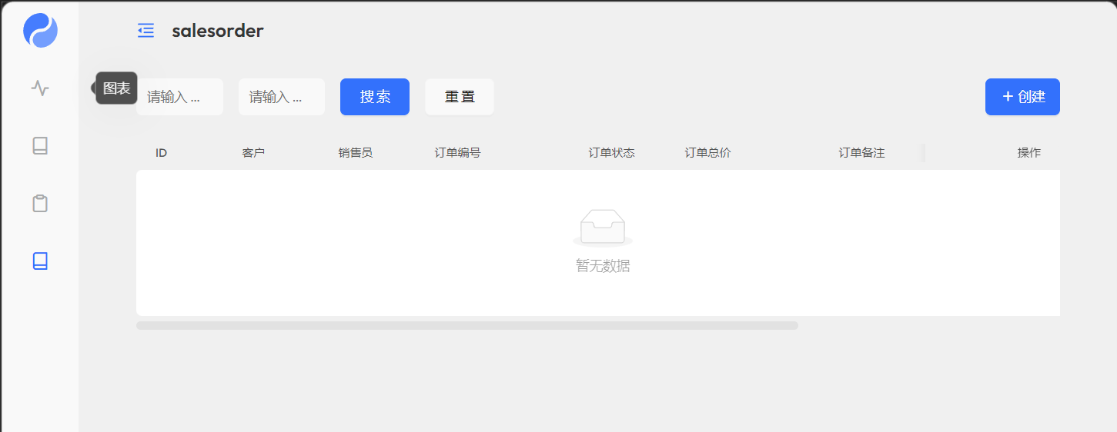Viewport: 1117px width, 432px height.
Task: Click the second search input beside 搜索
Action: tap(281, 97)
